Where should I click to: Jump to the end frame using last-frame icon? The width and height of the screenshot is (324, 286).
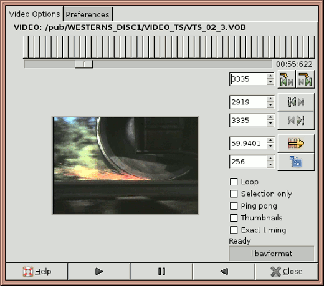[x=296, y=121]
